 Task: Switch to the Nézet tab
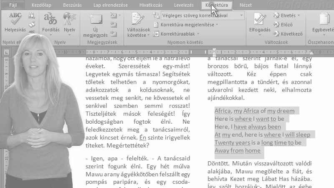tap(245, 5)
